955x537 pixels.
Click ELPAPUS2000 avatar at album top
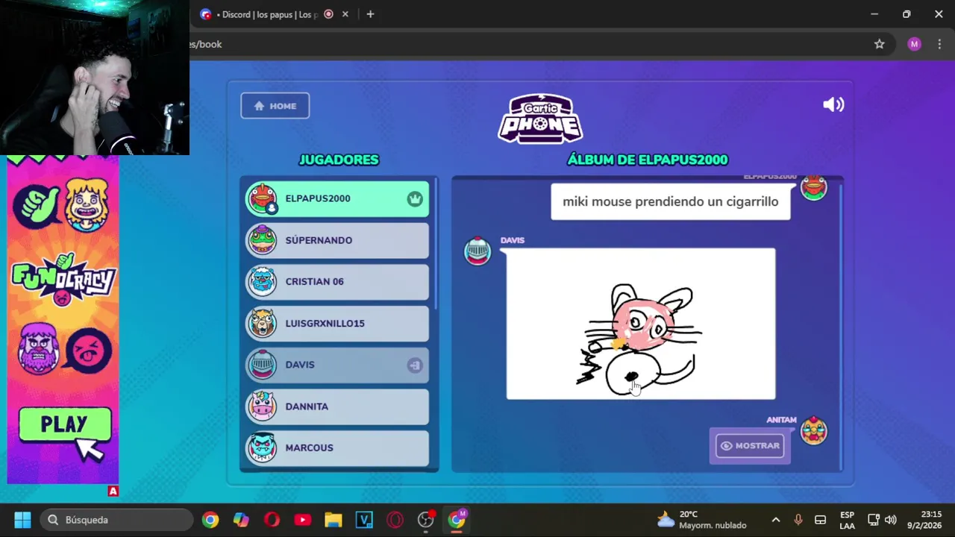[813, 187]
